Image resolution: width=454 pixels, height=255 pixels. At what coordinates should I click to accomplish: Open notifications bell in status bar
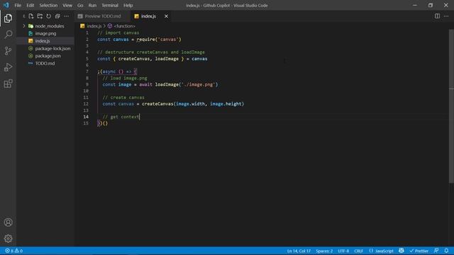(446, 251)
